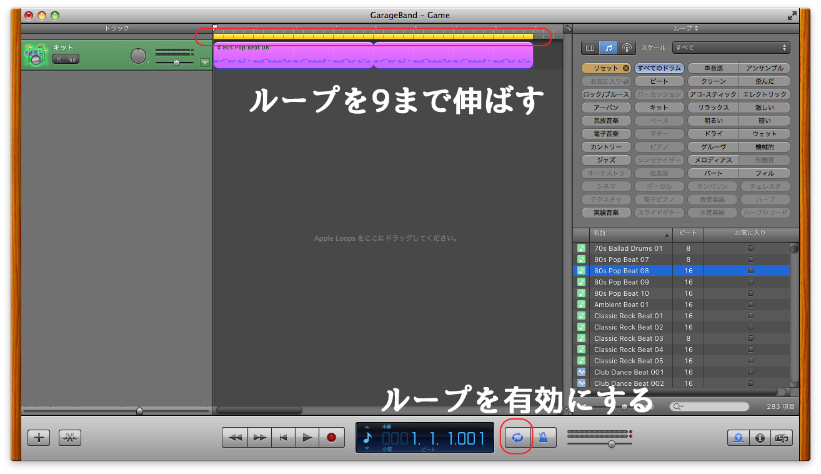Screen dimensions: 821x474
Task: Go to the beginning of the song
Action: tap(283, 438)
